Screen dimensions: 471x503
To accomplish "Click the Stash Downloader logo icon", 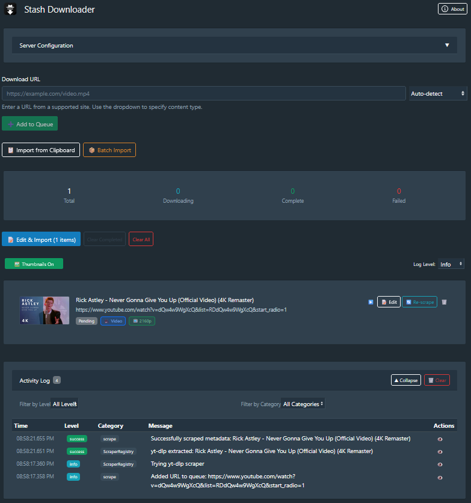I will (x=11, y=10).
